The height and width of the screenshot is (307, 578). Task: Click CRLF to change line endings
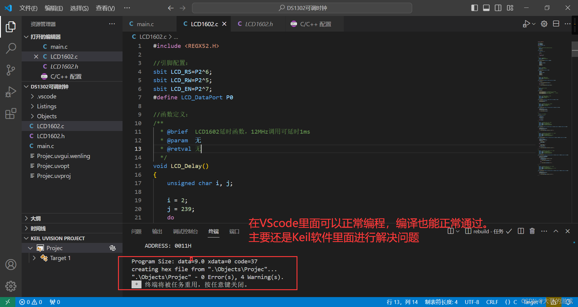492,302
